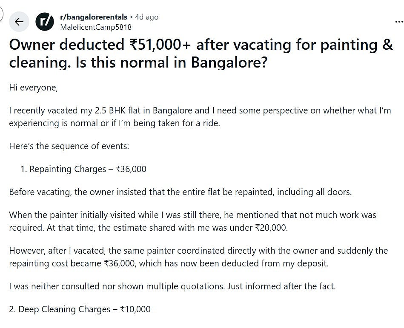Click the line 'I was neither consulted'
This screenshot has height=328, width=404.
172,286
